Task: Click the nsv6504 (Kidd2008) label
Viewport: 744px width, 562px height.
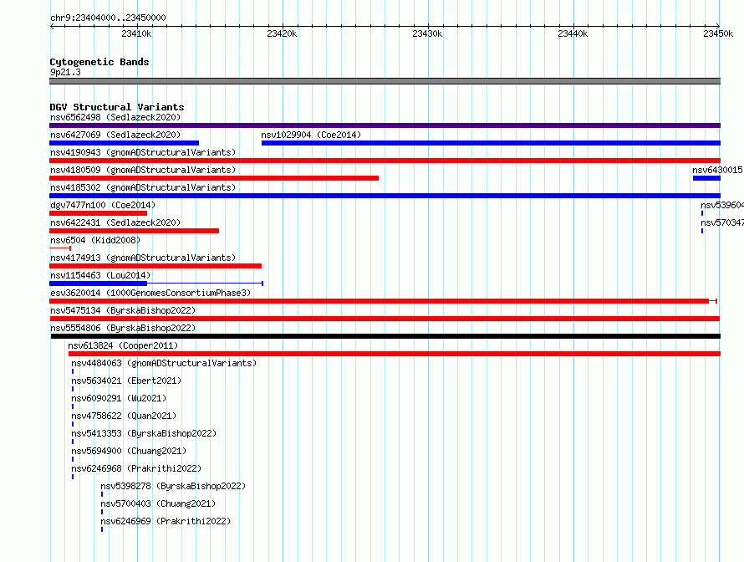Action: pos(95,240)
